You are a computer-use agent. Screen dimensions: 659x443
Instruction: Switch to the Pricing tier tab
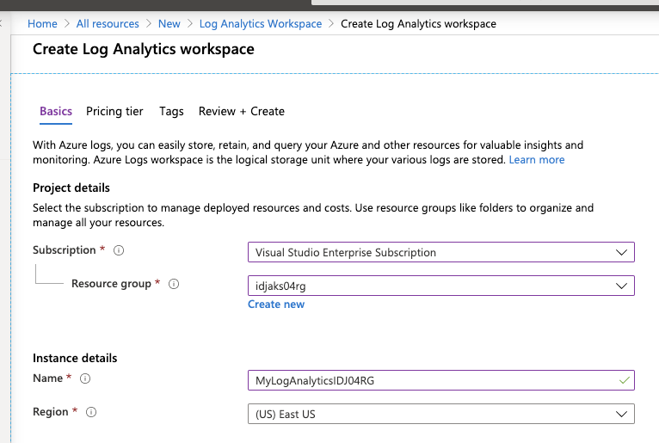[x=114, y=111]
